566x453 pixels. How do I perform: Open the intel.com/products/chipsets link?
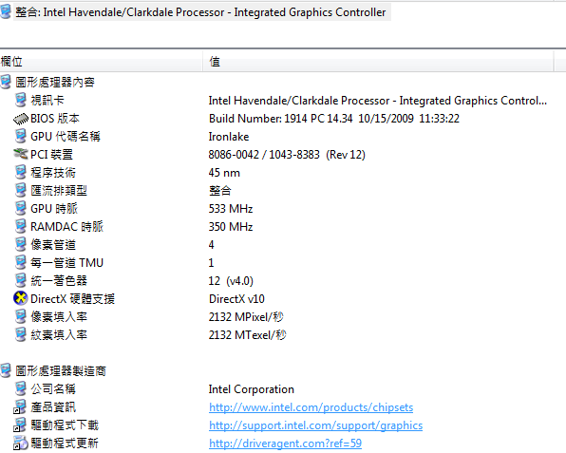pos(311,407)
